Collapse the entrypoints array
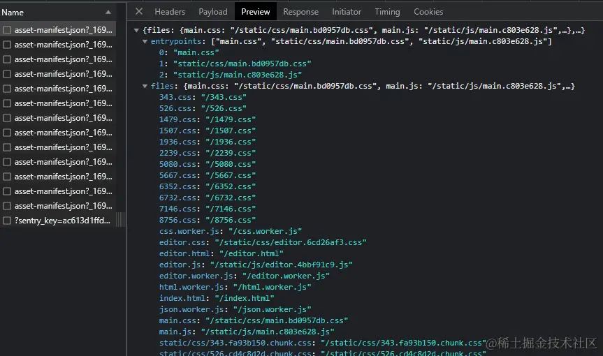 [145, 41]
